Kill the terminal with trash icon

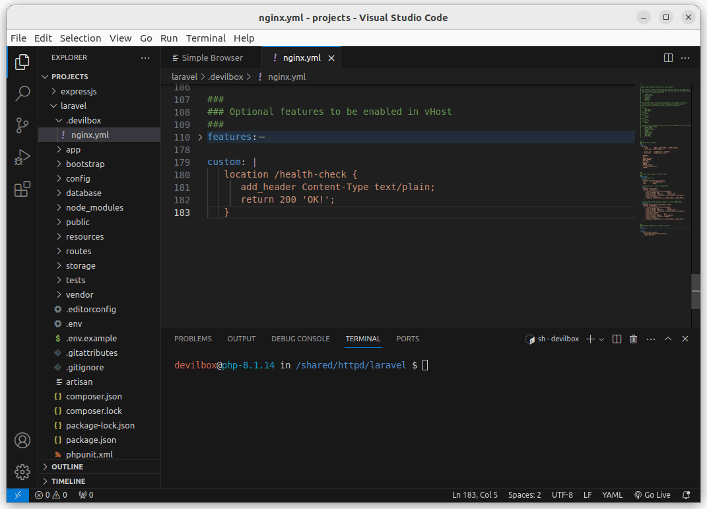tap(634, 339)
